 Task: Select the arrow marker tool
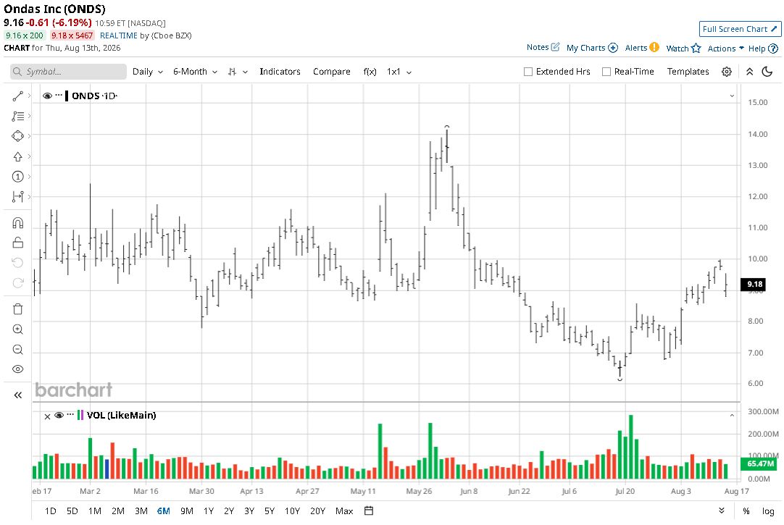(17, 156)
